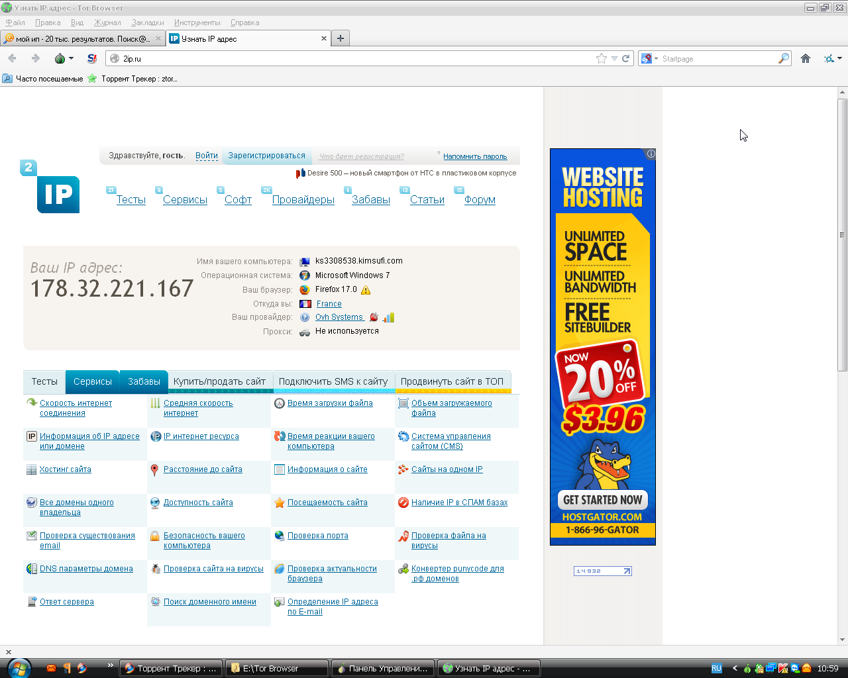Click 'Get Started Now' on HostGator ad
Screen dimensions: 848x678
603,500
